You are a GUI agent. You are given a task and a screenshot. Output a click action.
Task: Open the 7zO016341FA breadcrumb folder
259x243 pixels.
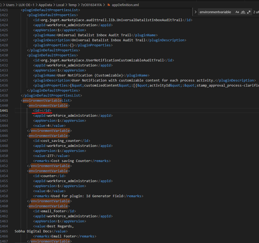[x=92, y=5]
